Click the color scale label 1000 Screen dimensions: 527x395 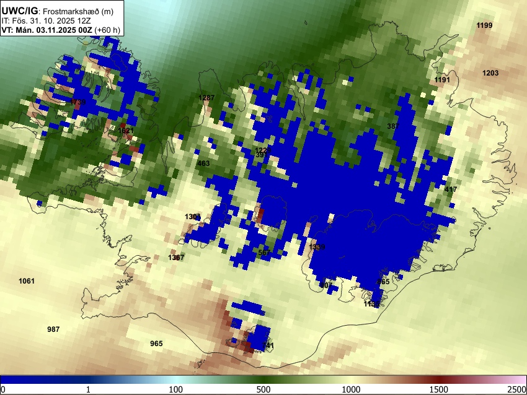coord(351,389)
